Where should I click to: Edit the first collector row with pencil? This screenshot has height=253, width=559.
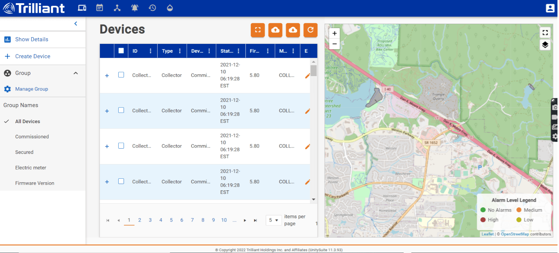point(307,75)
